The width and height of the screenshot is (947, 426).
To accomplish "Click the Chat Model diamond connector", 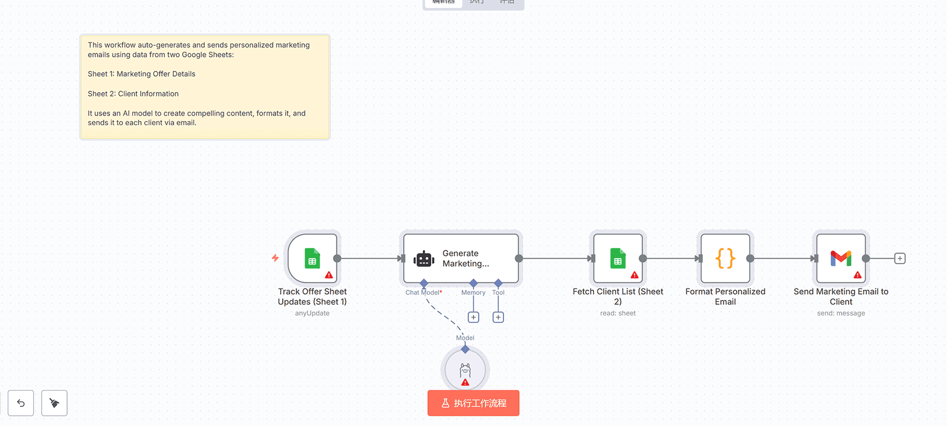I will [x=424, y=283].
